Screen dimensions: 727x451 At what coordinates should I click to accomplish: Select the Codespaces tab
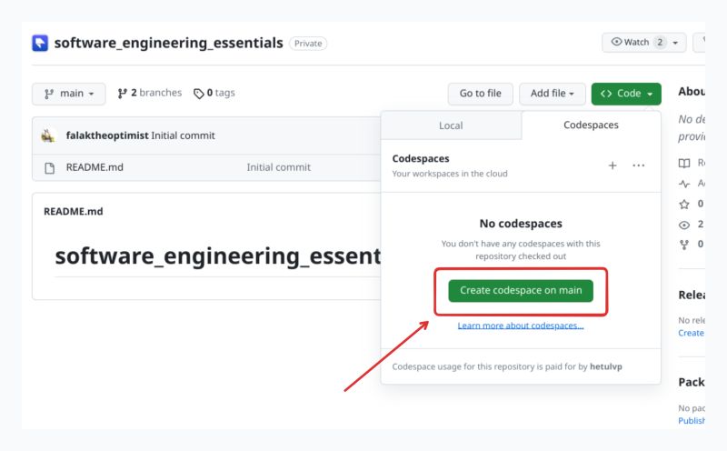(591, 125)
